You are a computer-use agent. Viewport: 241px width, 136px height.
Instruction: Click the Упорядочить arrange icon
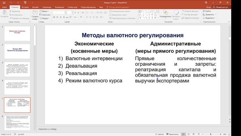[x=165, y=12]
